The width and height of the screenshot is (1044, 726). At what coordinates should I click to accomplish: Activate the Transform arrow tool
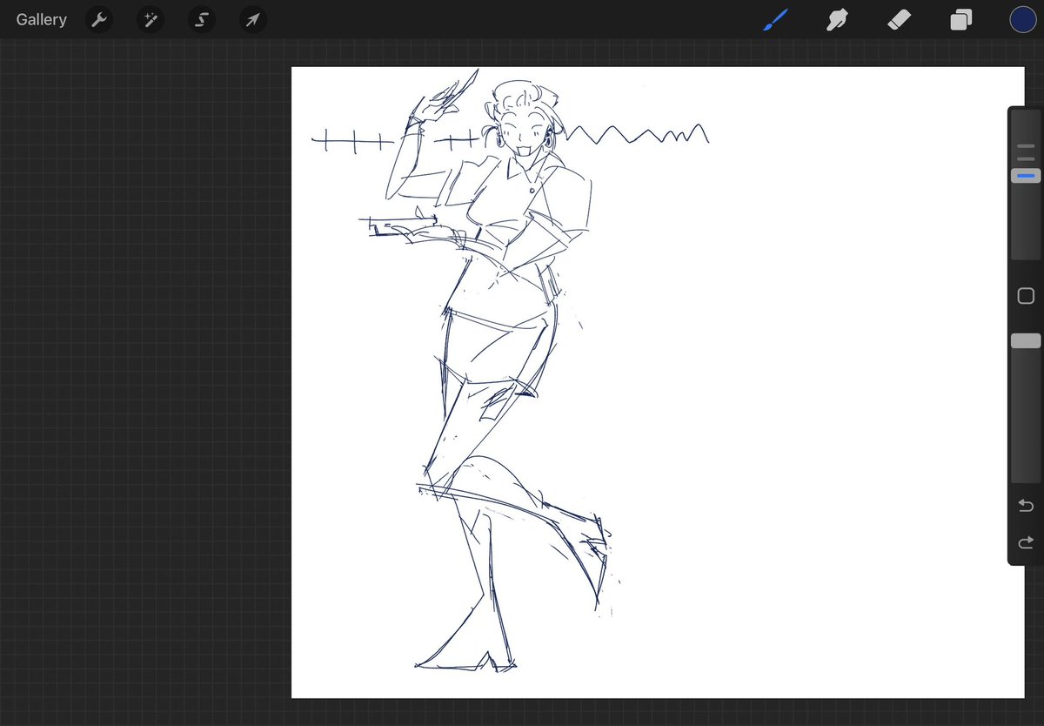tap(252, 19)
